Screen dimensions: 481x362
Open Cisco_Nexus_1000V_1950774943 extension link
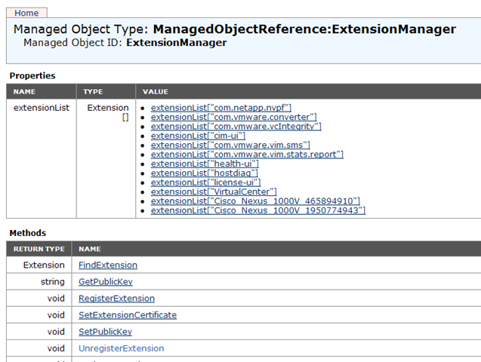point(258,210)
